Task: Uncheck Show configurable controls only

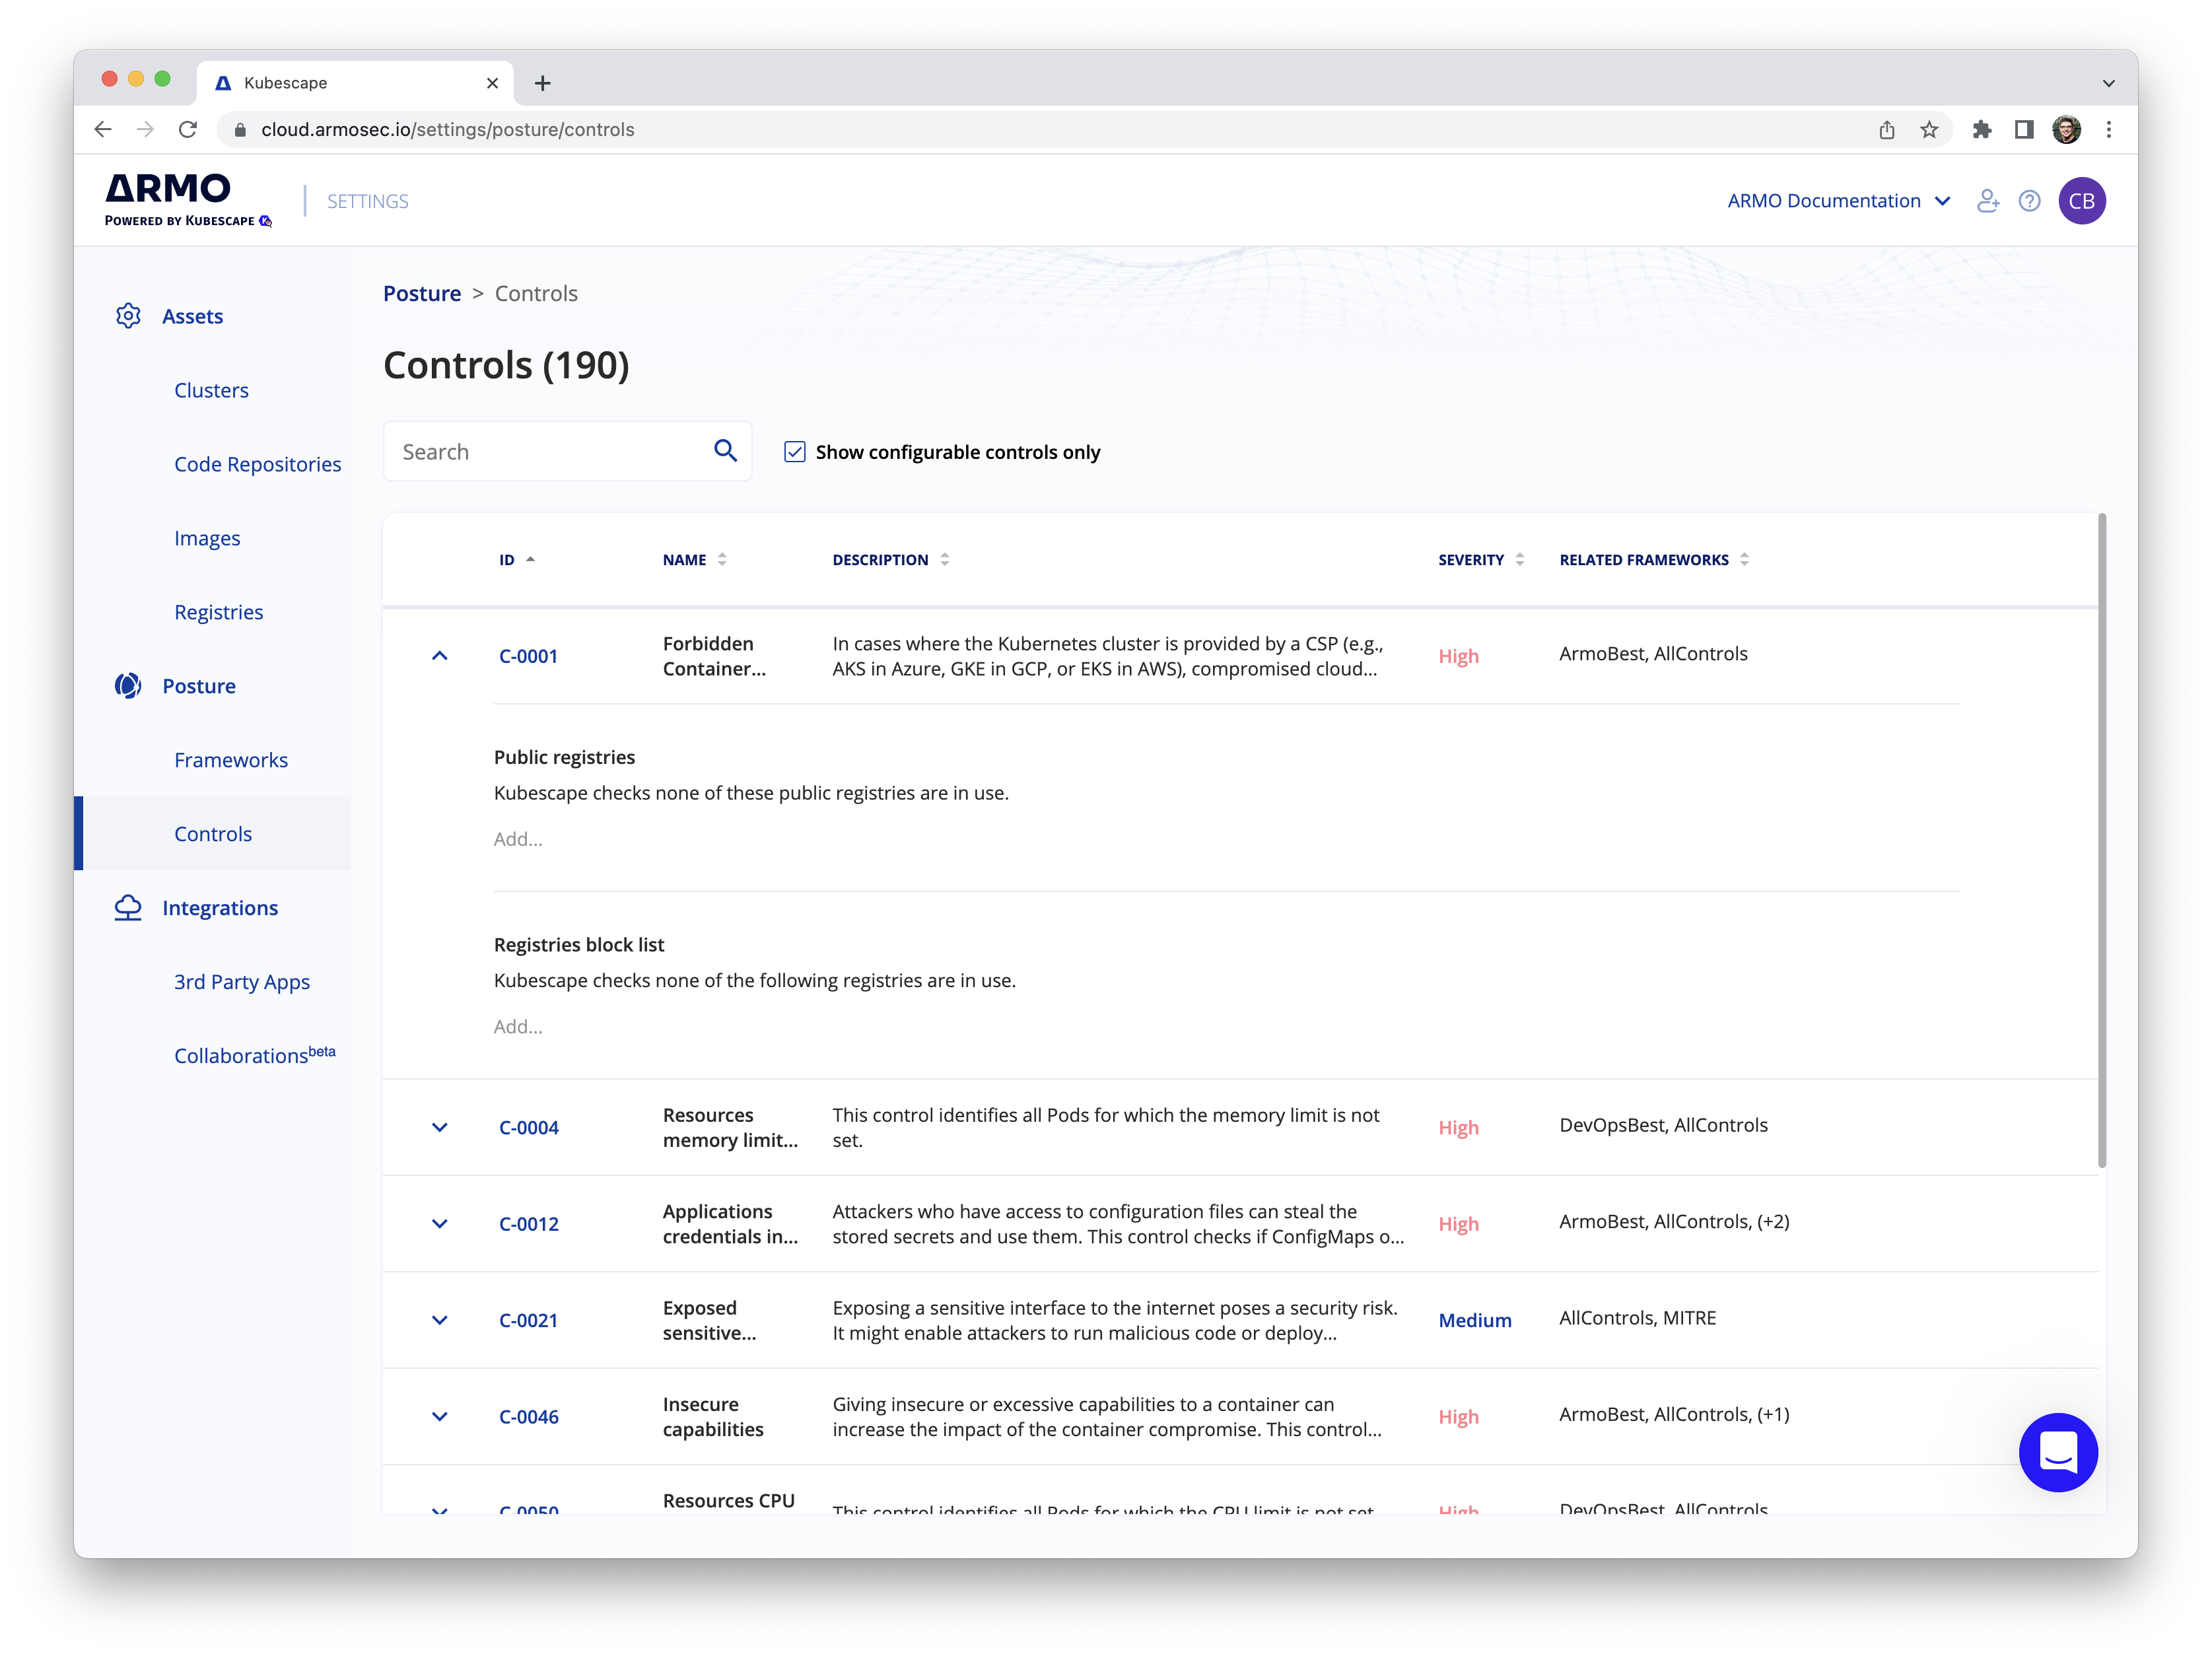Action: coord(795,452)
